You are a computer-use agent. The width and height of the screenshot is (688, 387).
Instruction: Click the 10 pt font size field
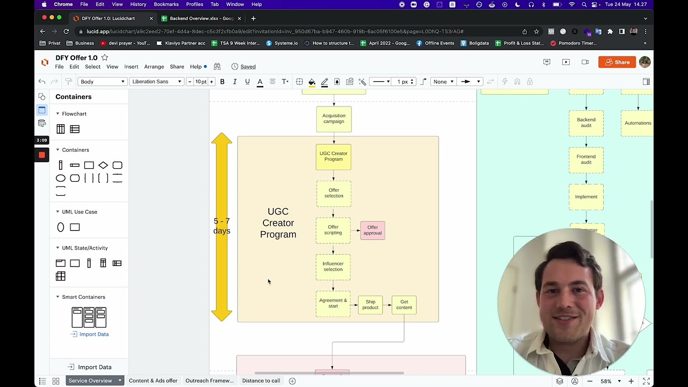point(200,82)
